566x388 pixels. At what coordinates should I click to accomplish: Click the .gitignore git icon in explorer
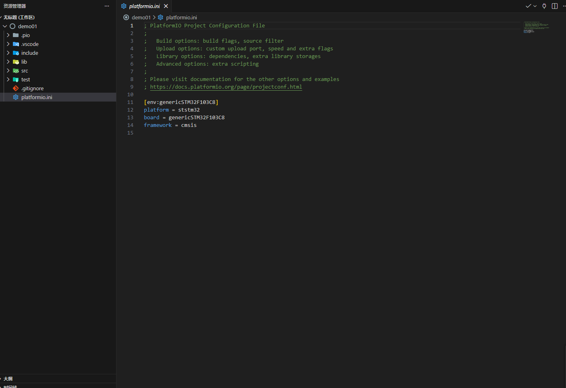[x=15, y=88]
